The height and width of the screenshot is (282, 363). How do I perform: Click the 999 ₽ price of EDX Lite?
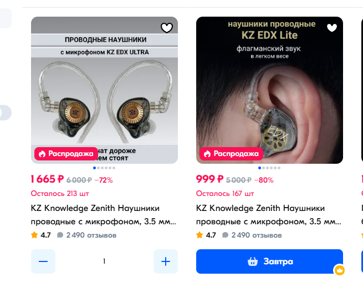pyautogui.click(x=209, y=179)
